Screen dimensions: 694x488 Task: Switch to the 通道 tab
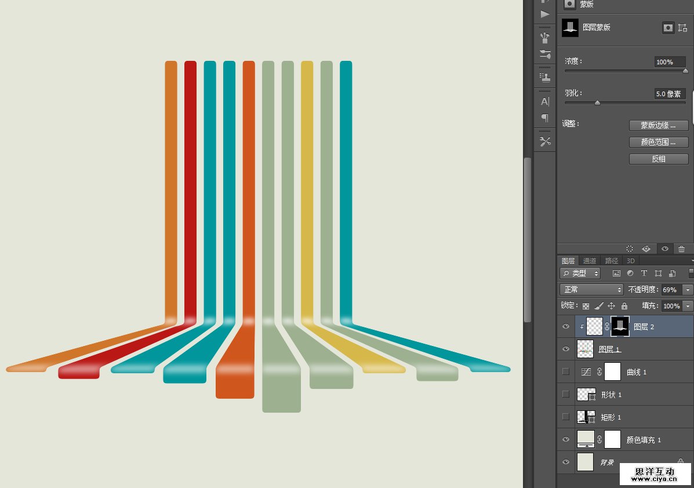[x=590, y=261]
